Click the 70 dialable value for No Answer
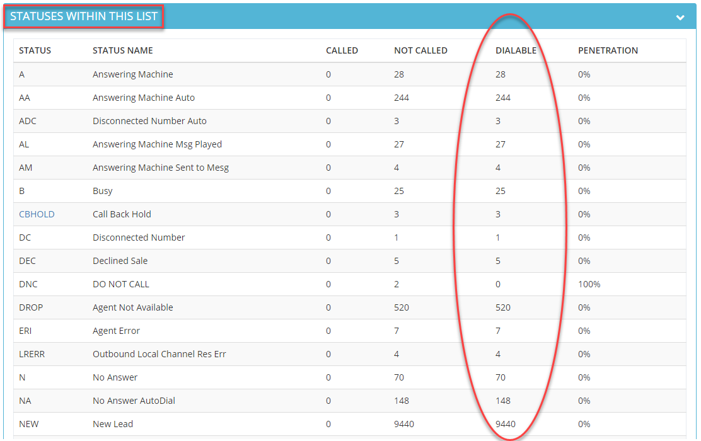 (501, 377)
